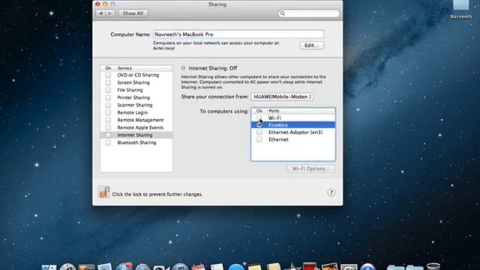480x270 pixels.
Task: Click the Internet Sharing: Off status indicator
Action: [183, 68]
